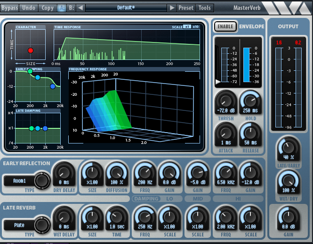Click the Undo button
The image size is (313, 244).
pyautogui.click(x=29, y=8)
